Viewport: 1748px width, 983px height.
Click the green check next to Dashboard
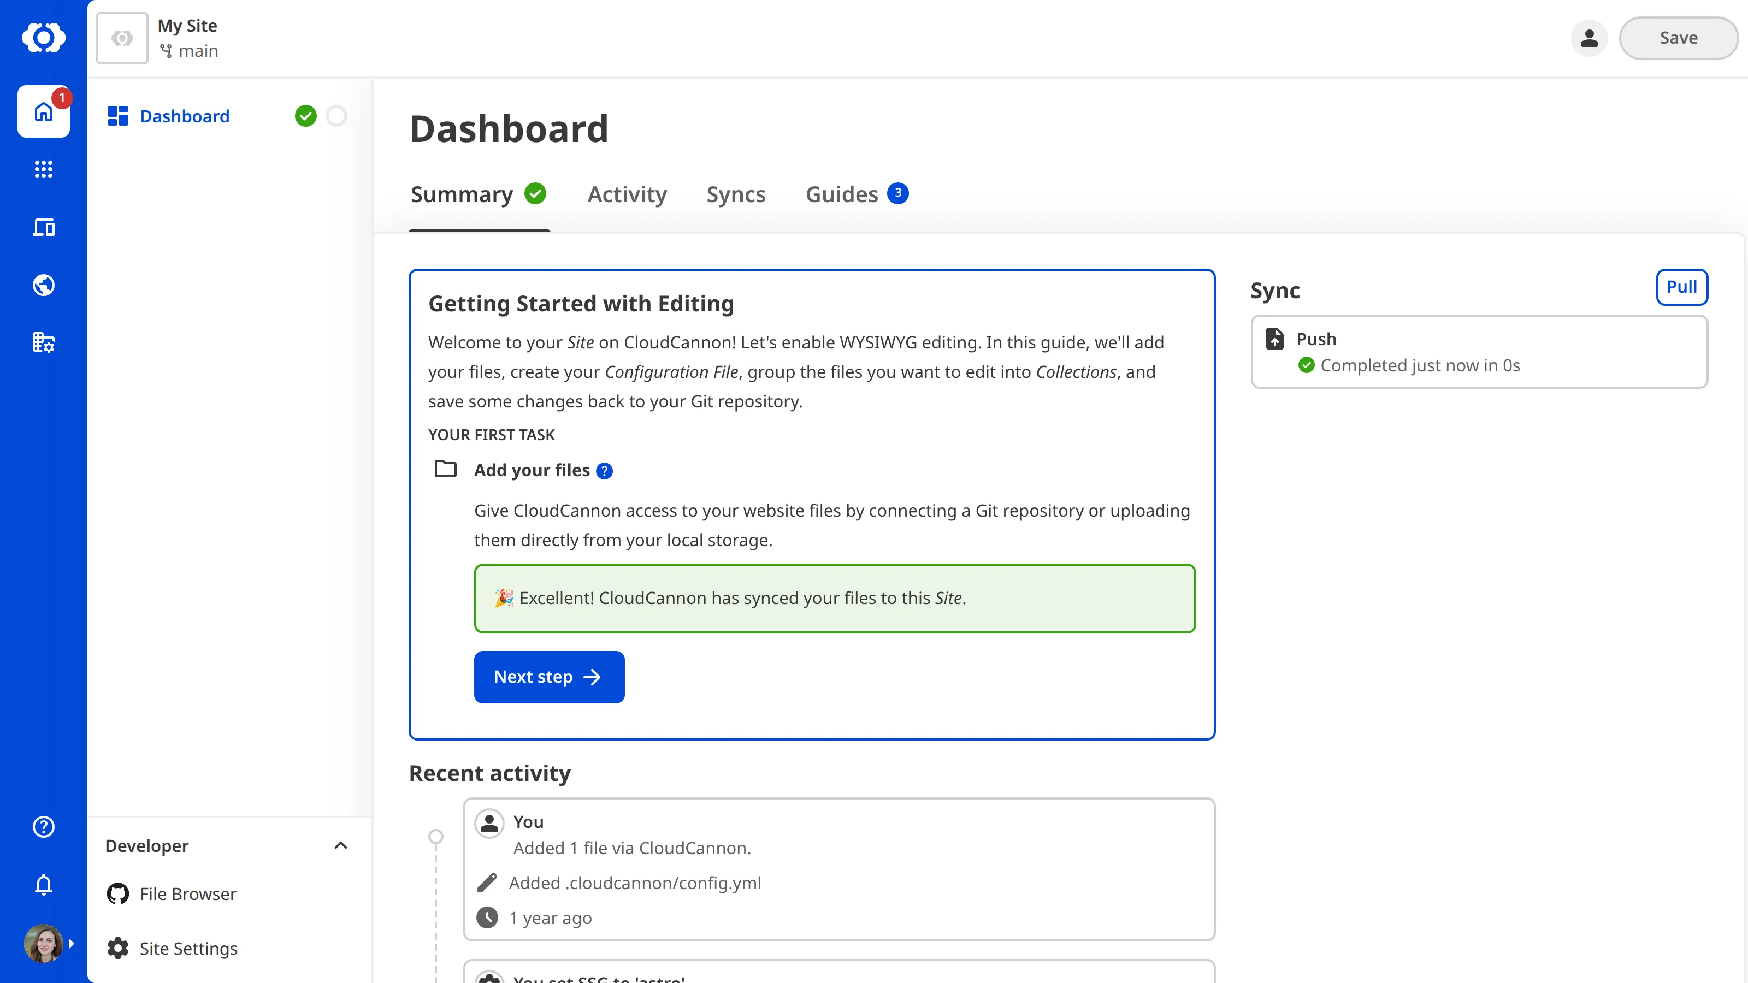click(306, 116)
